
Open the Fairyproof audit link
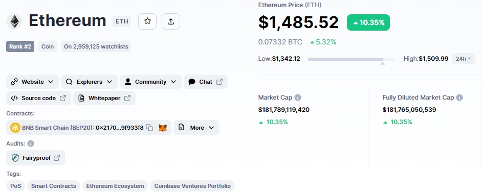(35, 158)
